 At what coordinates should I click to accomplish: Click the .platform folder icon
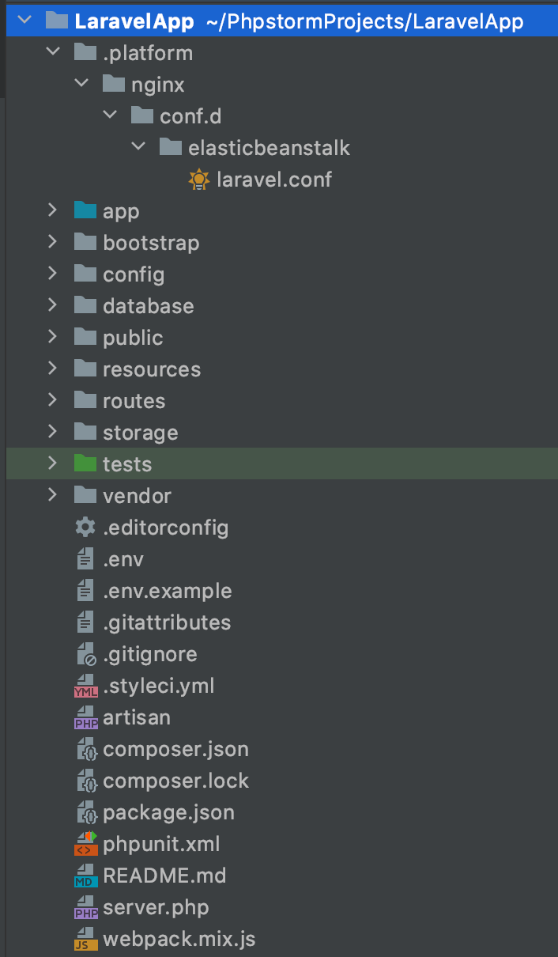(85, 52)
